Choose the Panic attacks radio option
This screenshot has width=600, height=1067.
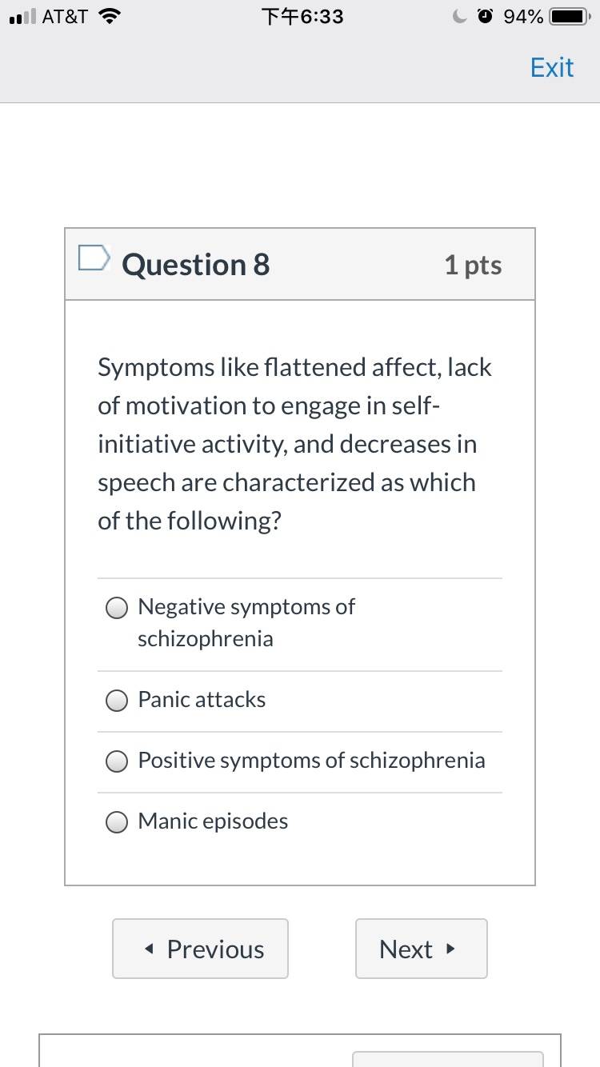118,701
